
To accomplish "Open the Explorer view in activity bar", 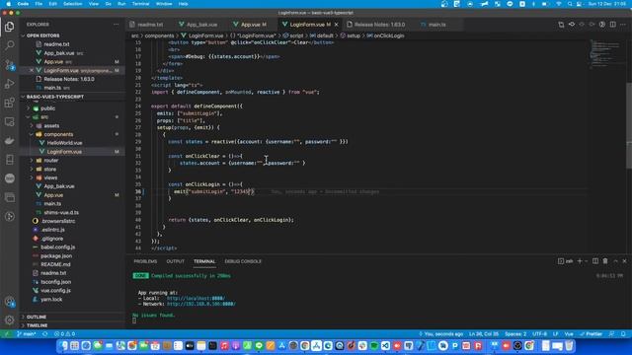I will pyautogui.click(x=9, y=27).
